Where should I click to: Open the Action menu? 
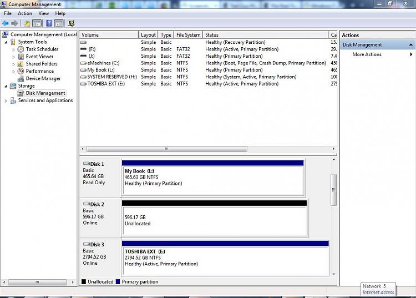tap(25, 13)
